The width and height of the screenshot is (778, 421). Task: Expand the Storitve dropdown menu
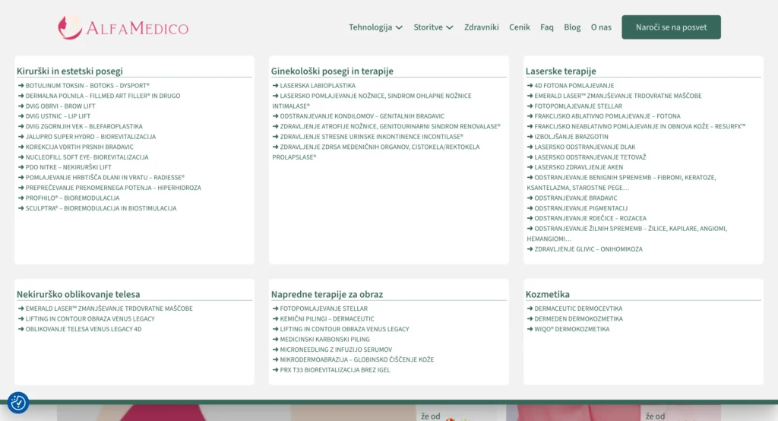[x=433, y=27]
